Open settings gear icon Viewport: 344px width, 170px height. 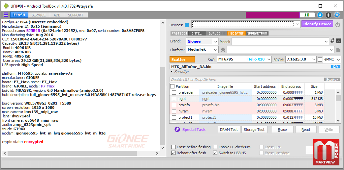337,15
